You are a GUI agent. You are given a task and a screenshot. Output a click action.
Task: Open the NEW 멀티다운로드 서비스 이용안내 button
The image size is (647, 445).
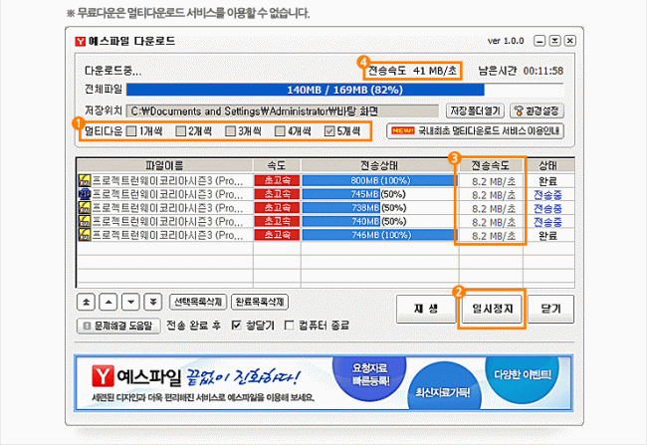(475, 131)
